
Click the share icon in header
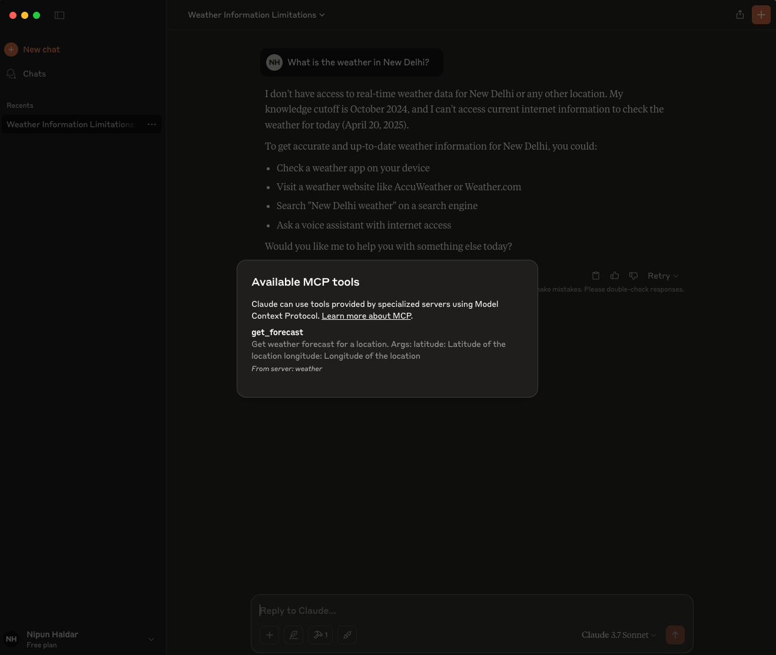740,15
